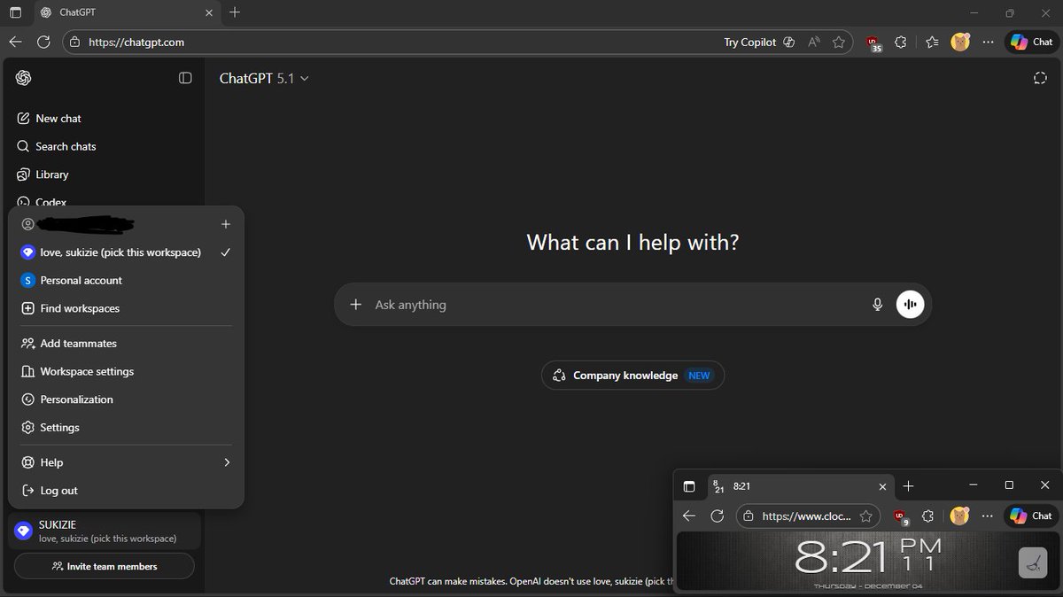Click the plus attach icon in the prompt box
Viewport: 1063px width, 597px height.
click(x=355, y=305)
